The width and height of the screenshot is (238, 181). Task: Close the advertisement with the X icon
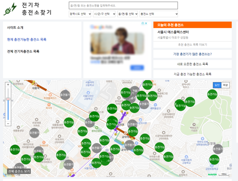coord(146,23)
